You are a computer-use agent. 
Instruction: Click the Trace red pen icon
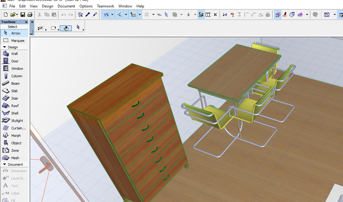tap(285, 15)
